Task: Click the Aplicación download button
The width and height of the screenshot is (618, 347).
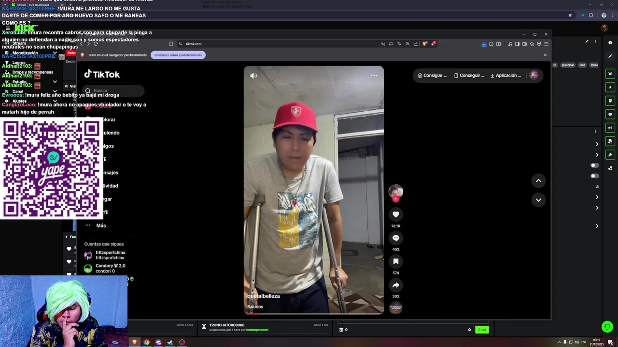Action: [506, 75]
